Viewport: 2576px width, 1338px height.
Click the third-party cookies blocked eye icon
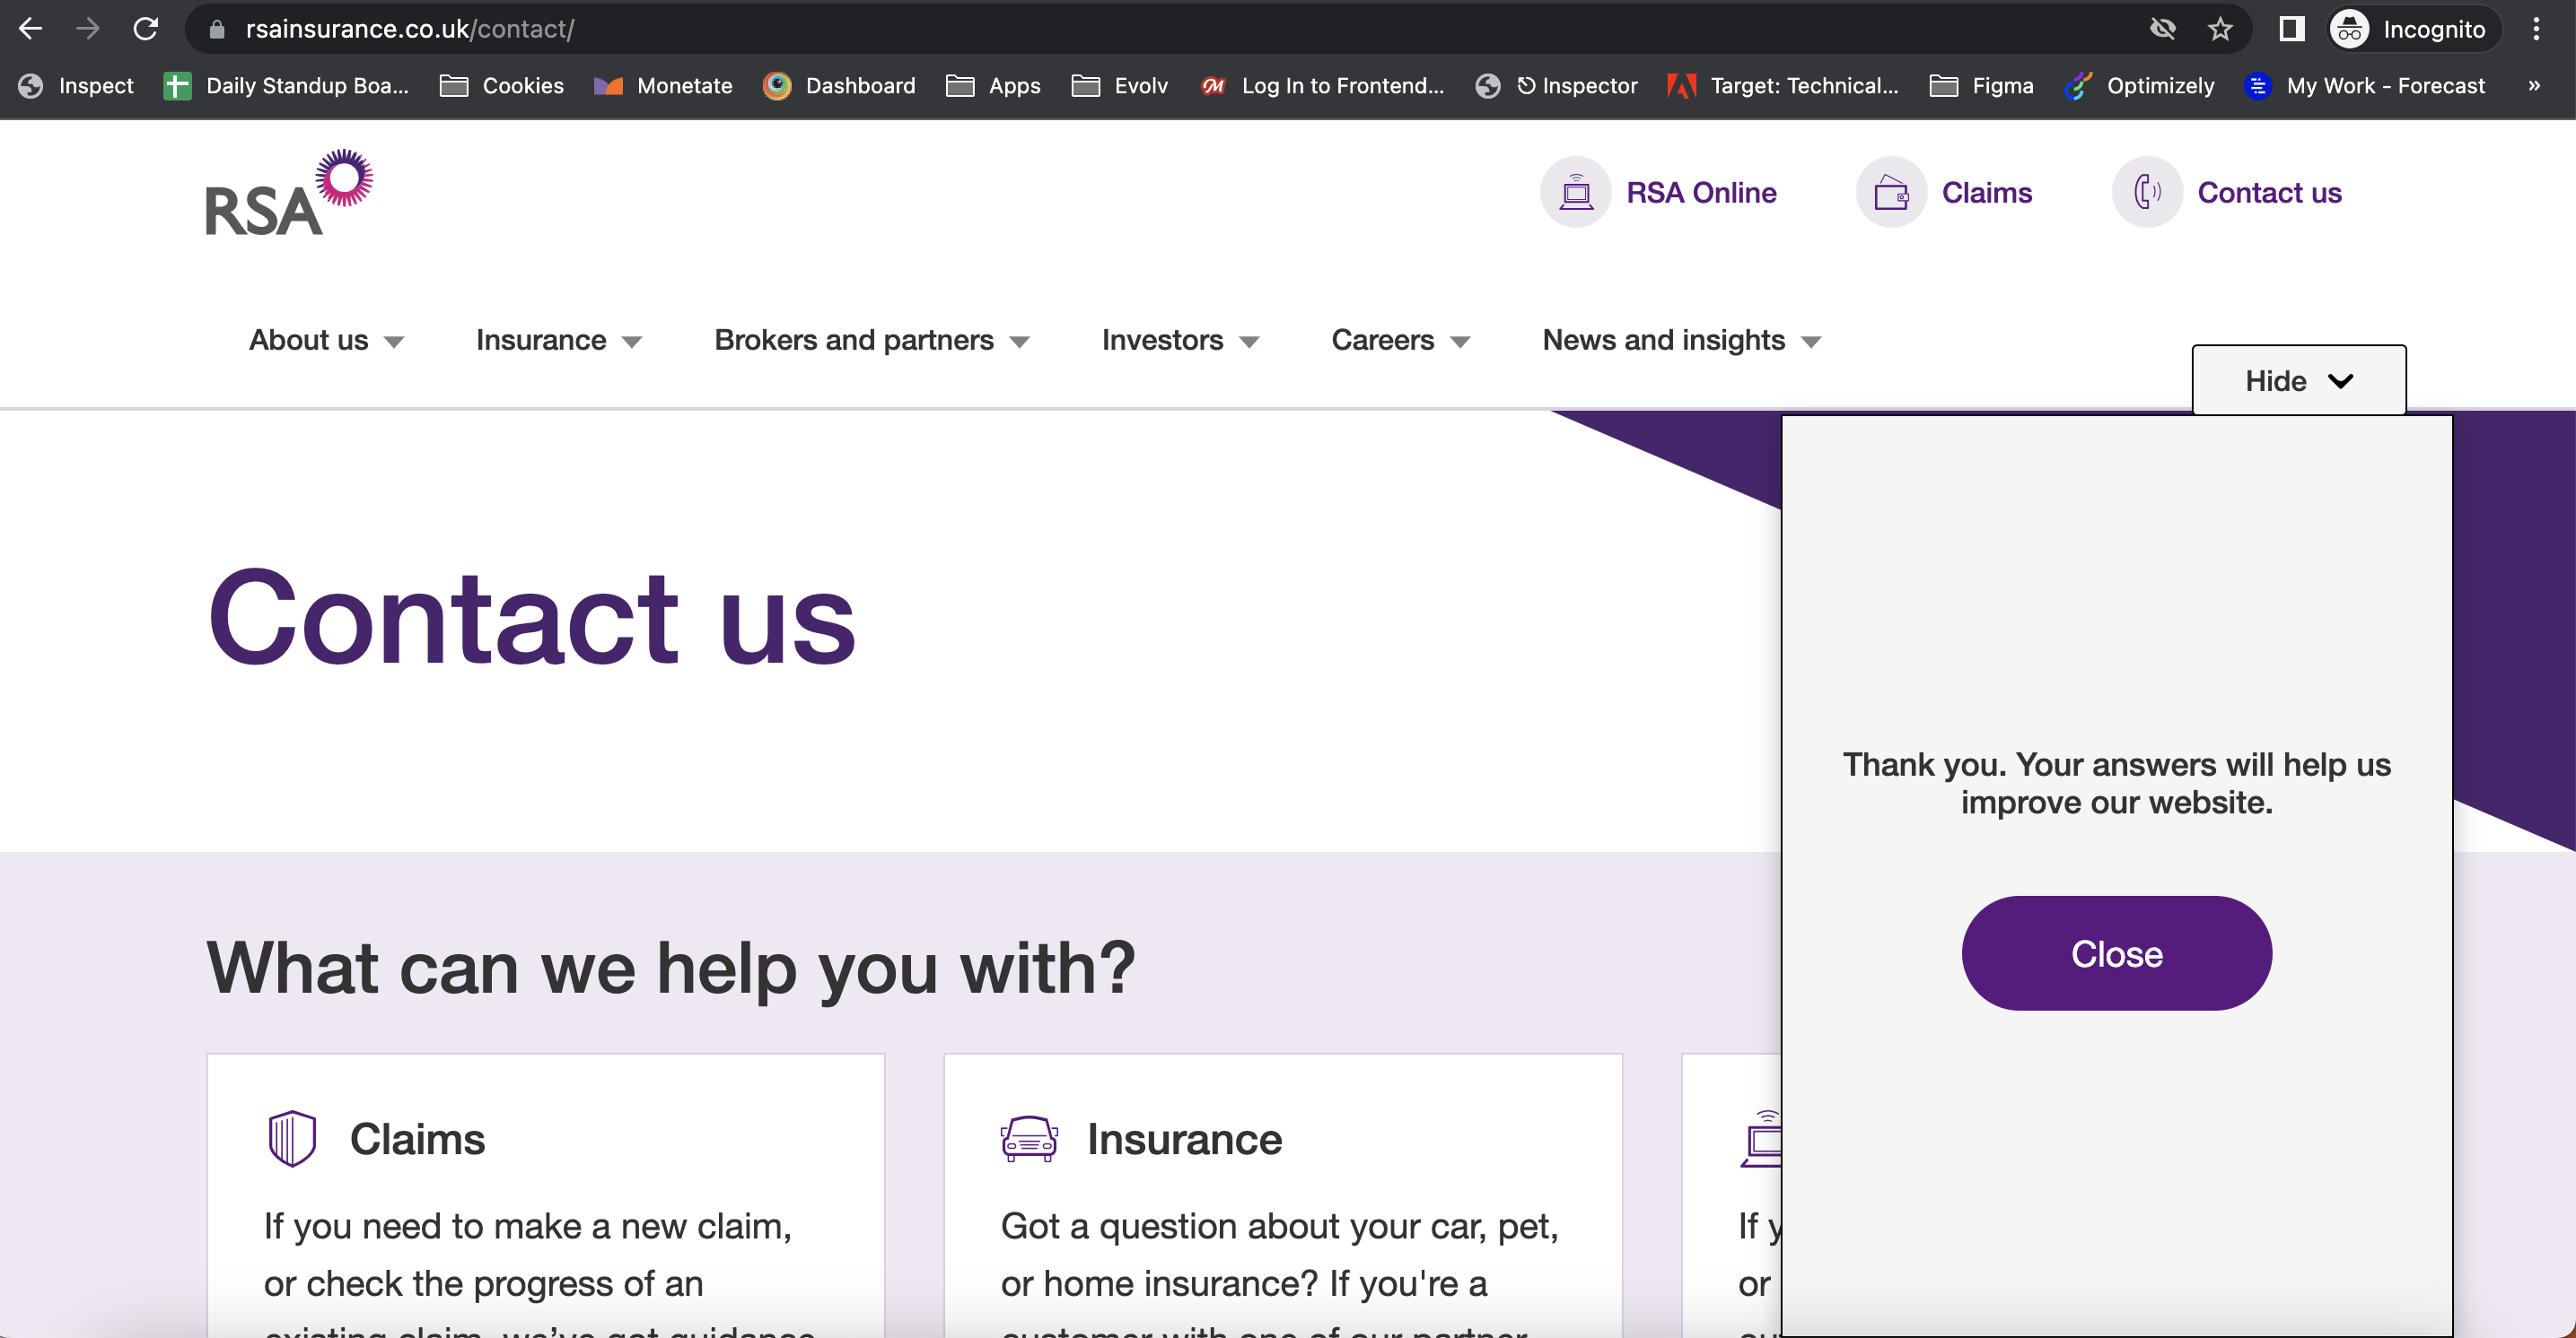click(2162, 29)
